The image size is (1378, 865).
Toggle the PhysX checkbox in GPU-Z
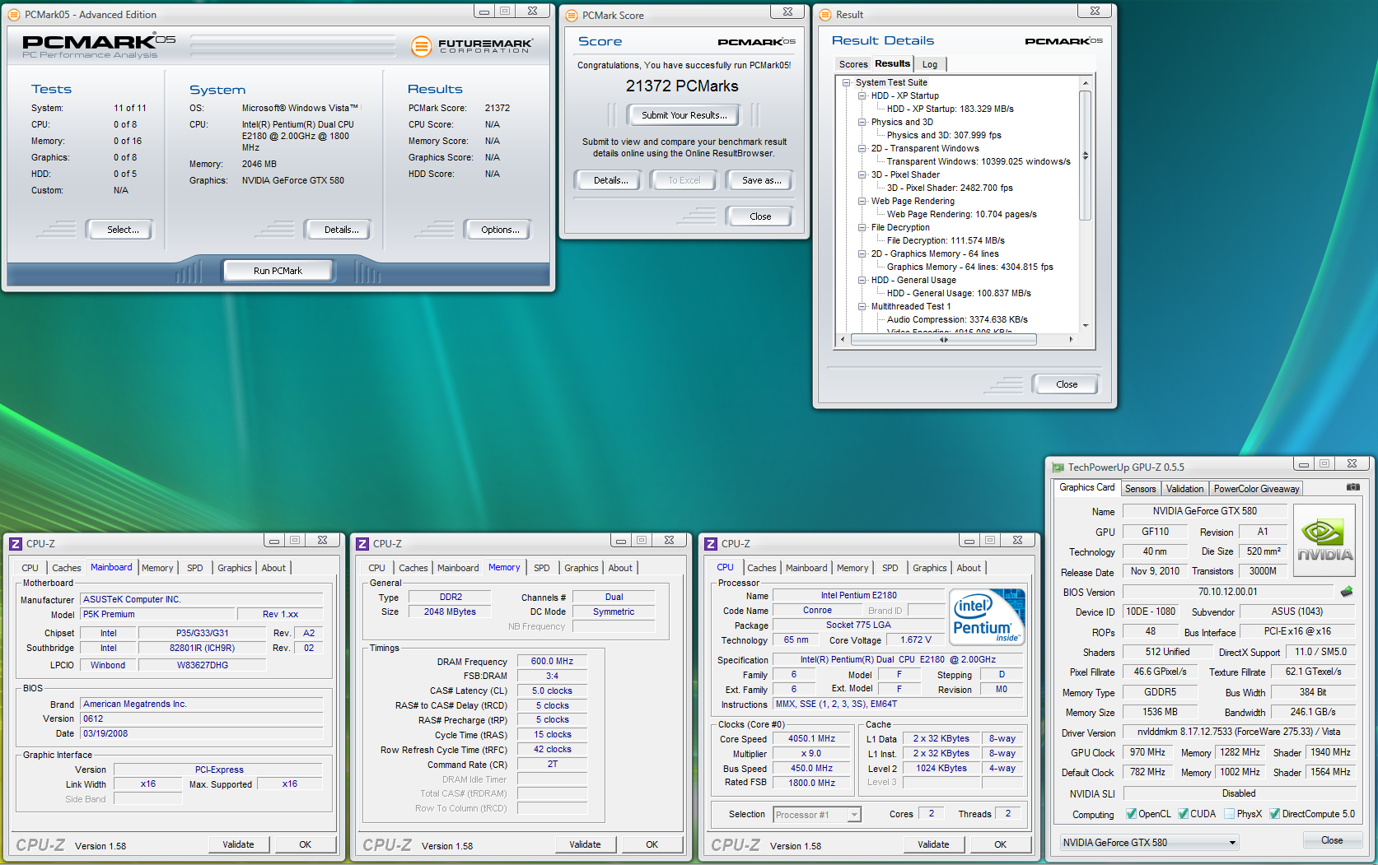click(1229, 813)
